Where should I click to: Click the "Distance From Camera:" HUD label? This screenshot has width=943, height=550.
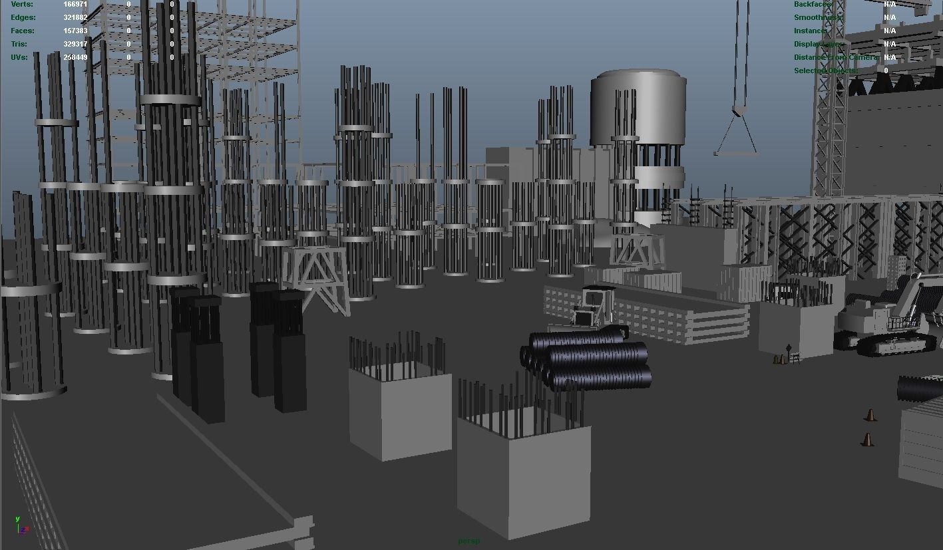point(836,57)
